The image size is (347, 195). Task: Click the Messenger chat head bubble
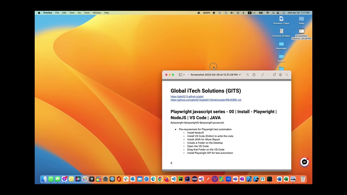[x=304, y=162]
